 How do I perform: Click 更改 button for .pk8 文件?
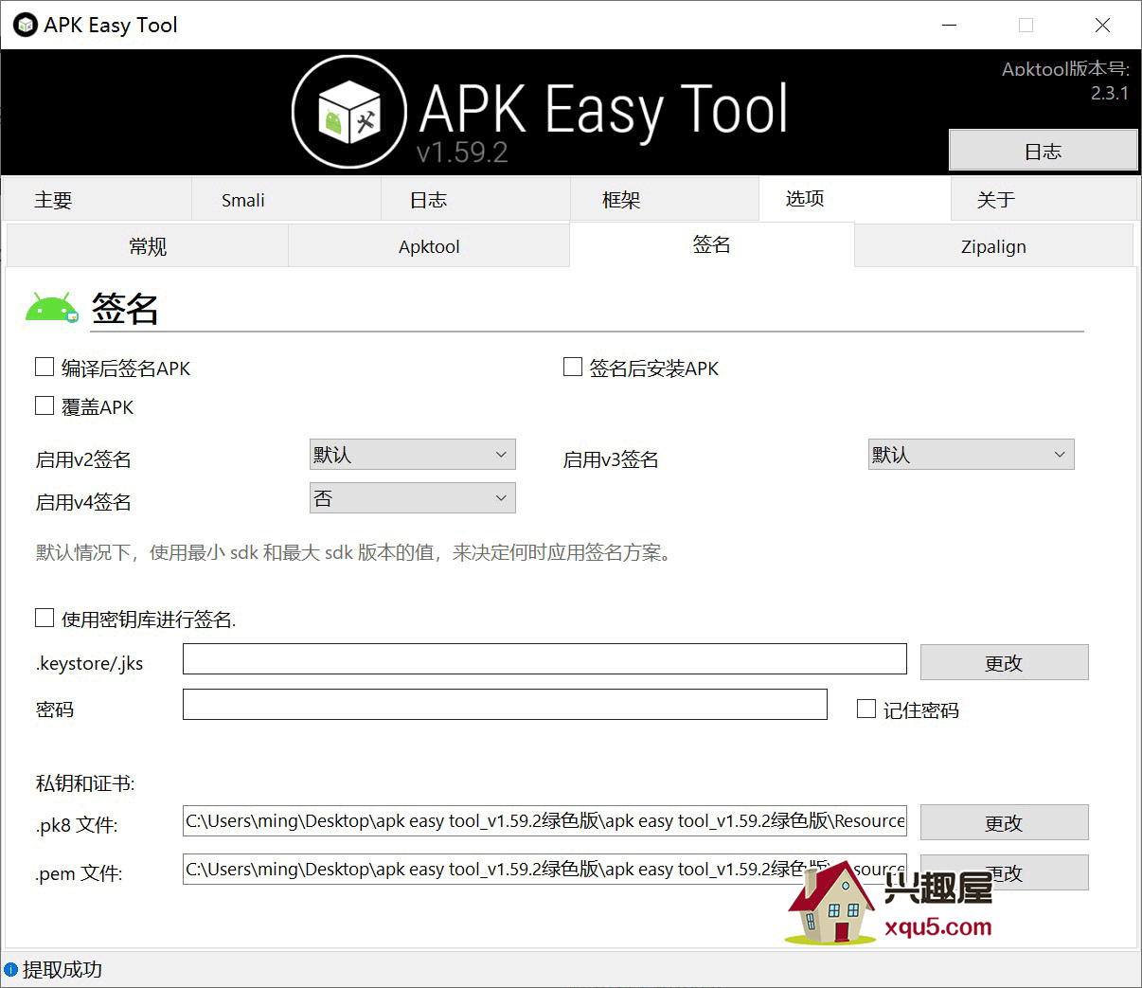1004,822
